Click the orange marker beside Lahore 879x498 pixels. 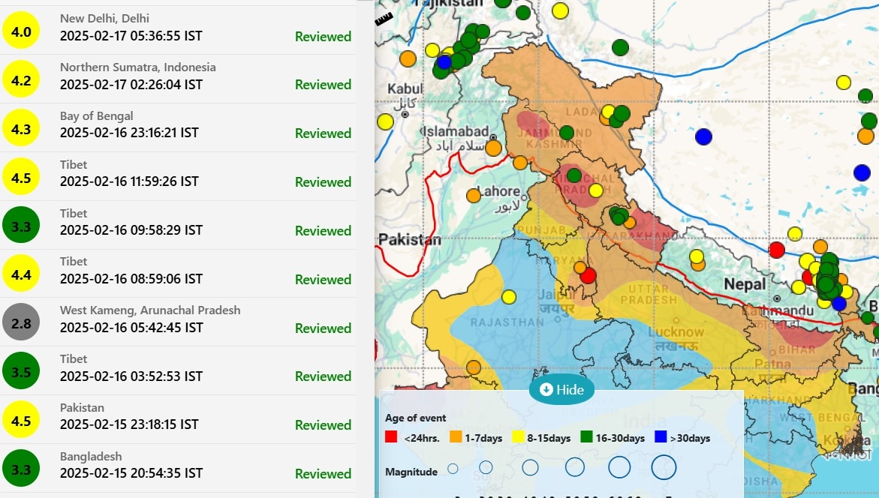pyautogui.click(x=474, y=196)
